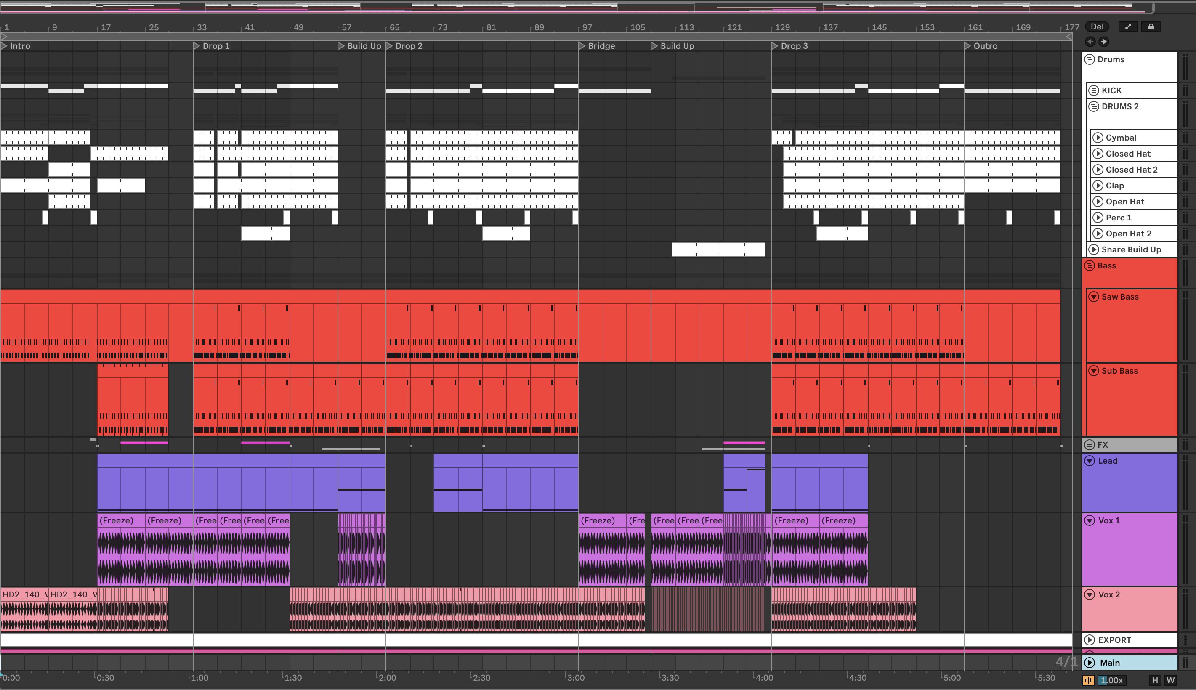
Task: Click the automation mode toggle icon
Action: point(1128,27)
